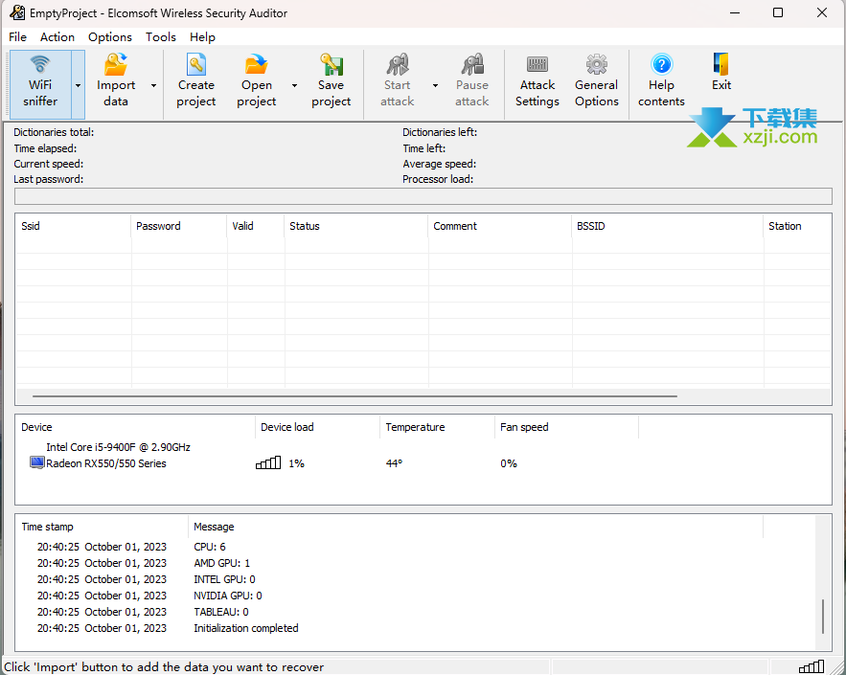Click the attack progress bar
The width and height of the screenshot is (846, 675).
pos(423,196)
